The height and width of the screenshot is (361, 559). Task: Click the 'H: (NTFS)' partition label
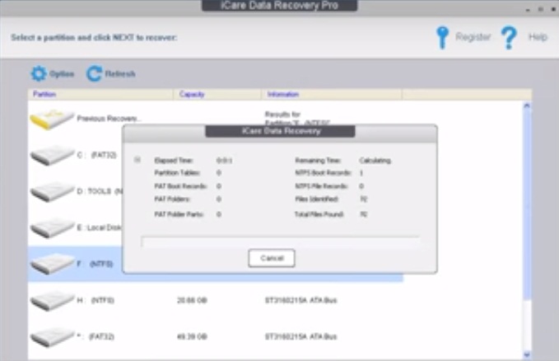click(95, 300)
